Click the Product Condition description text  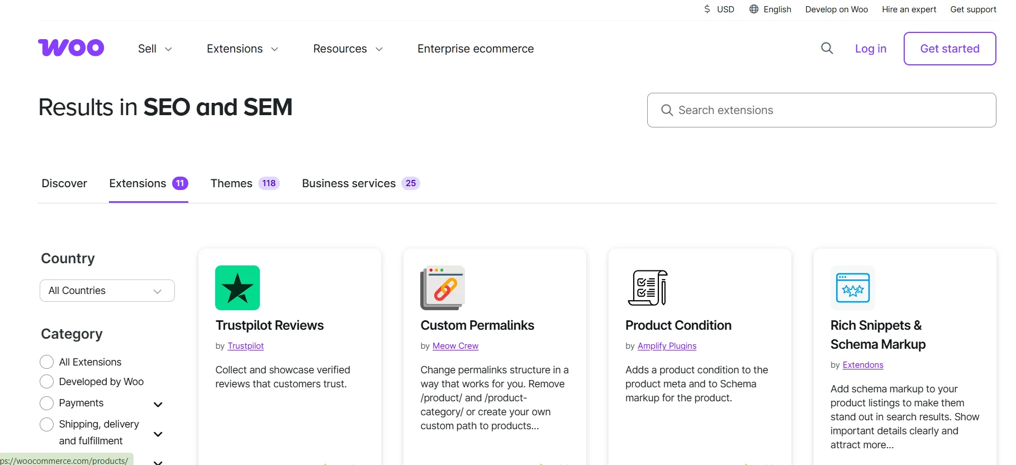pos(697,384)
